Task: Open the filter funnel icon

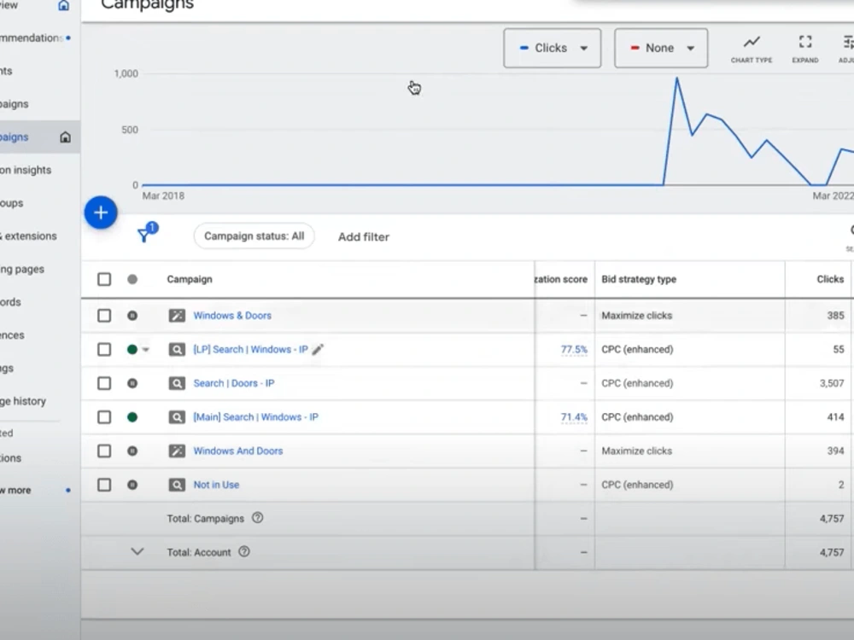Action: pos(144,235)
